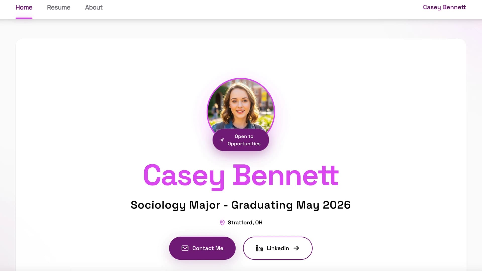This screenshot has width=482, height=271.
Task: Click the sparkle icon on the Open to Opportunities badge
Action: point(222,140)
